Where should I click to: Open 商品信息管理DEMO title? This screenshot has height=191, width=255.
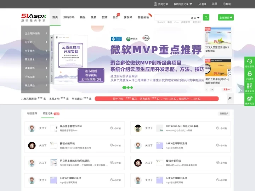tap(71, 126)
